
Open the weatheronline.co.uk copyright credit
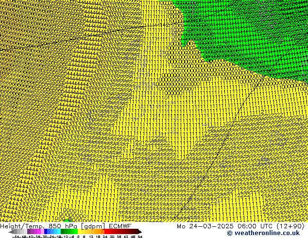coord(263,233)
